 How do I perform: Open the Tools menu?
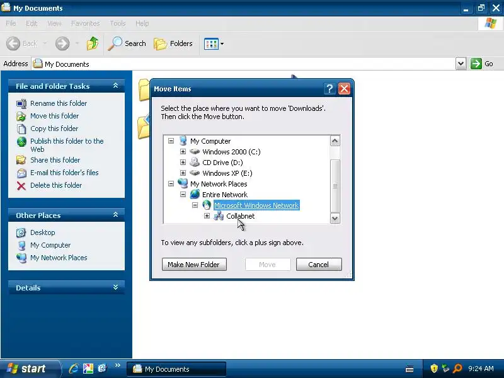pyautogui.click(x=118, y=23)
